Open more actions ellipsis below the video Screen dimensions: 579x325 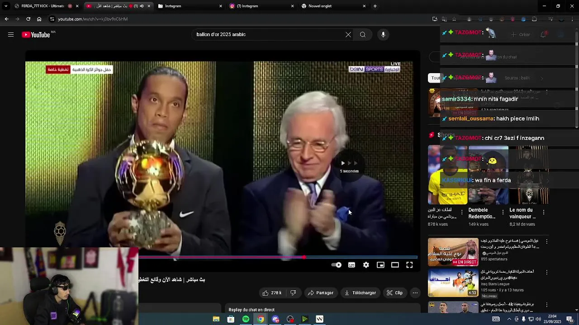click(x=415, y=293)
